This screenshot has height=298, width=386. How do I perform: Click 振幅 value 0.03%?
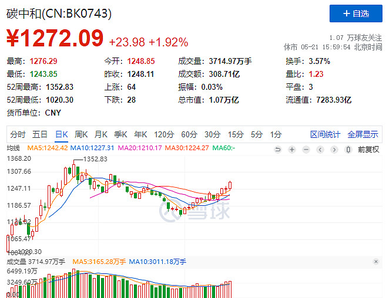pyautogui.click(x=212, y=87)
